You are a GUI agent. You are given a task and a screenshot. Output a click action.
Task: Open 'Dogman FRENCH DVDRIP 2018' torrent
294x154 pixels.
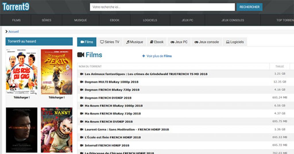tap(108, 98)
